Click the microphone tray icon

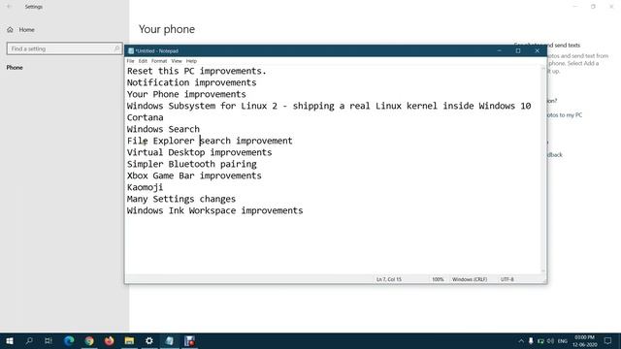(531, 341)
